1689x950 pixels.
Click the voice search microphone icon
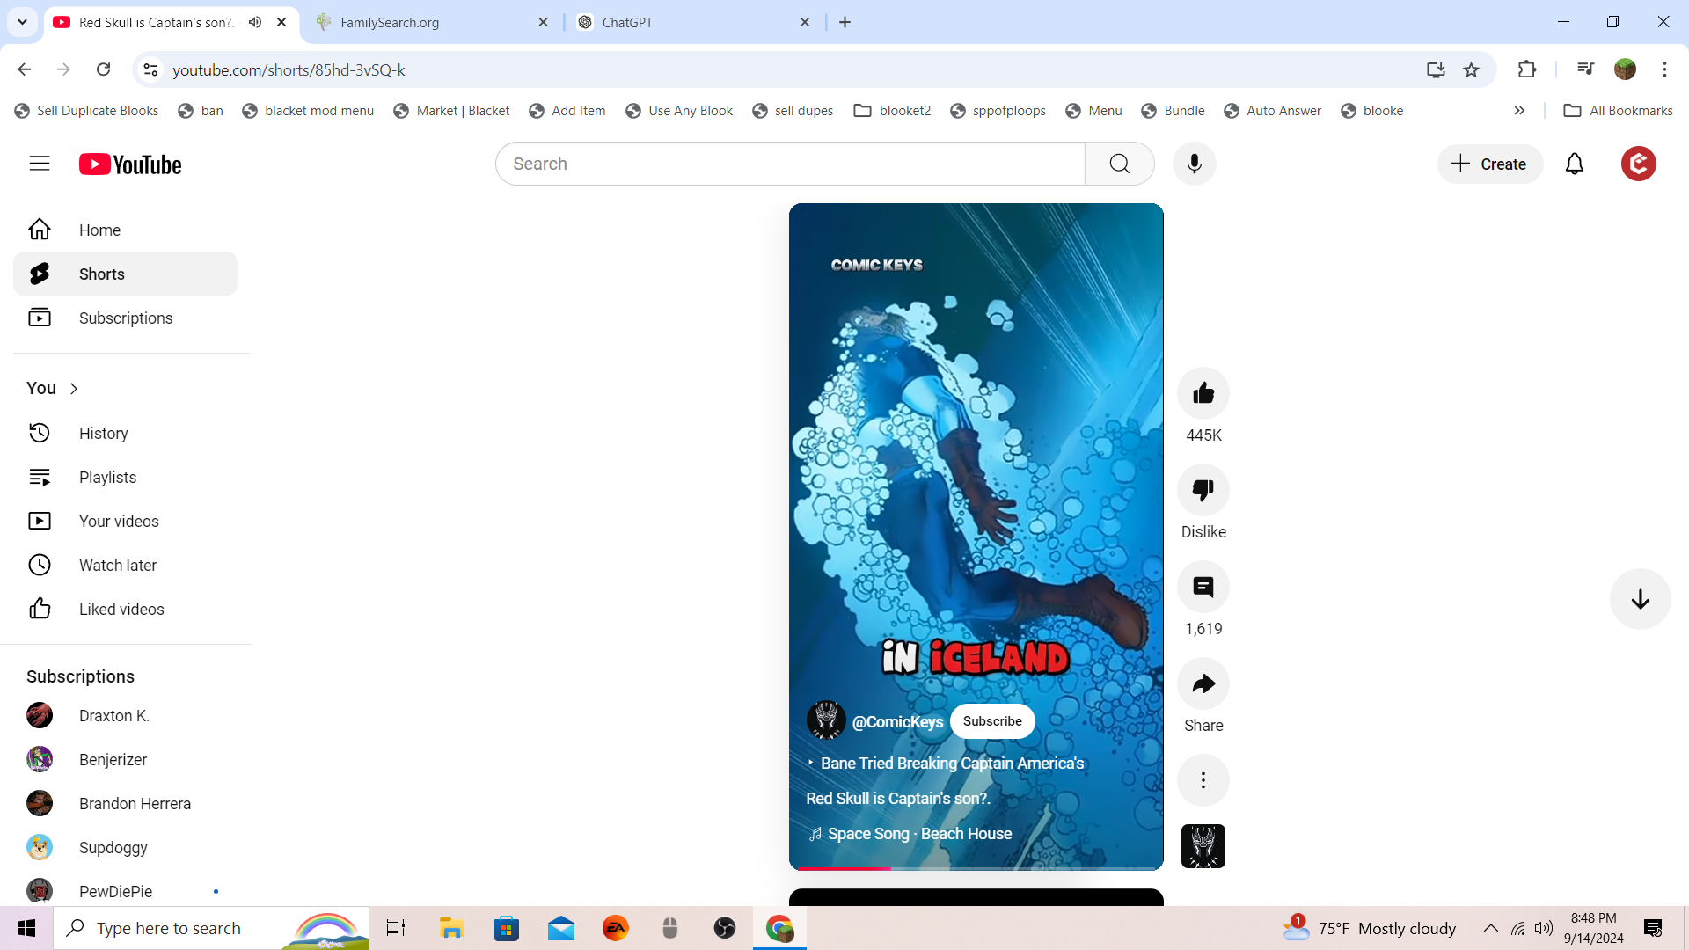pos(1194,164)
